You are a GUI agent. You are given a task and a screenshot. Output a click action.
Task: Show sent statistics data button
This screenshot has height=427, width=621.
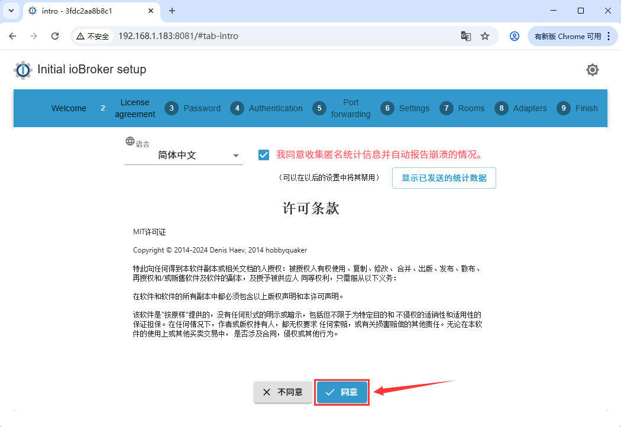pos(444,178)
